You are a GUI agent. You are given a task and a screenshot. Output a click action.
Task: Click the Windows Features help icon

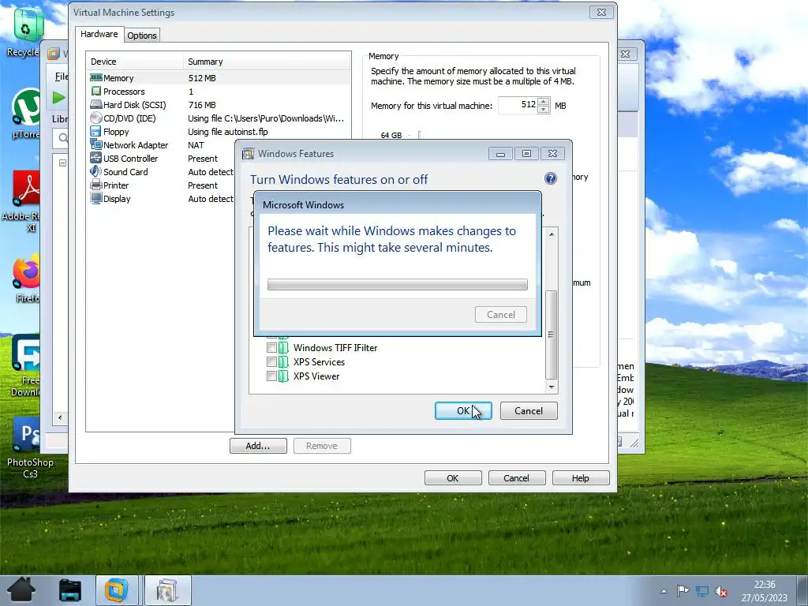pos(550,178)
